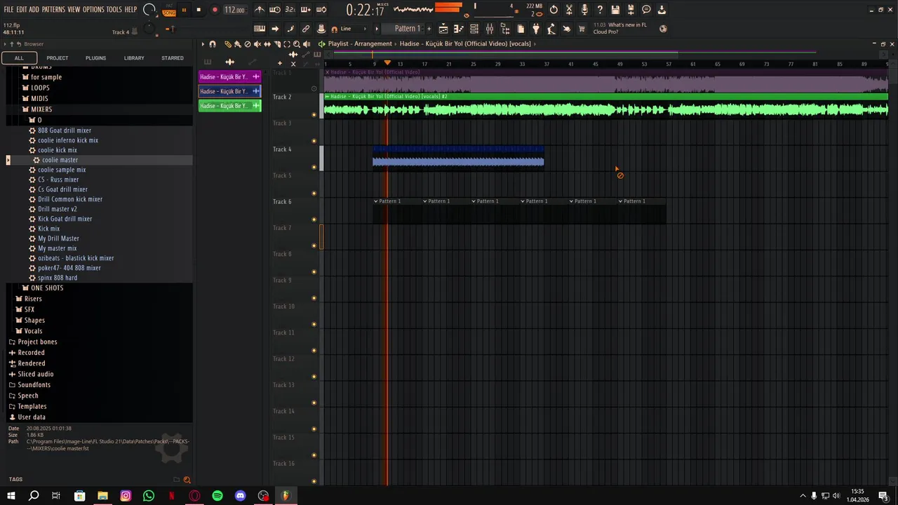Open the undo history circular arrow icon
This screenshot has width=898, height=505.
tap(554, 10)
